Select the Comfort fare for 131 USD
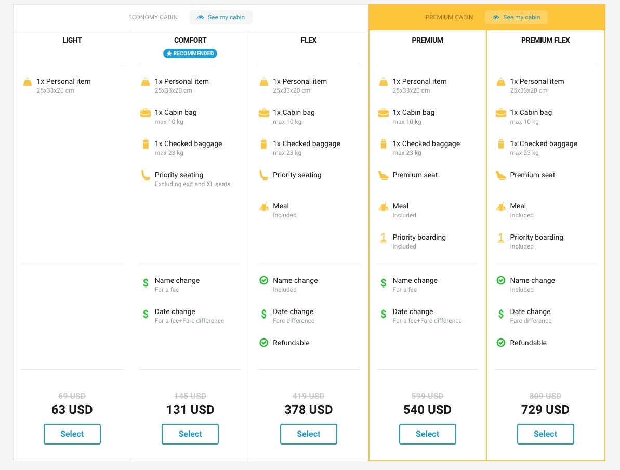 190,434
